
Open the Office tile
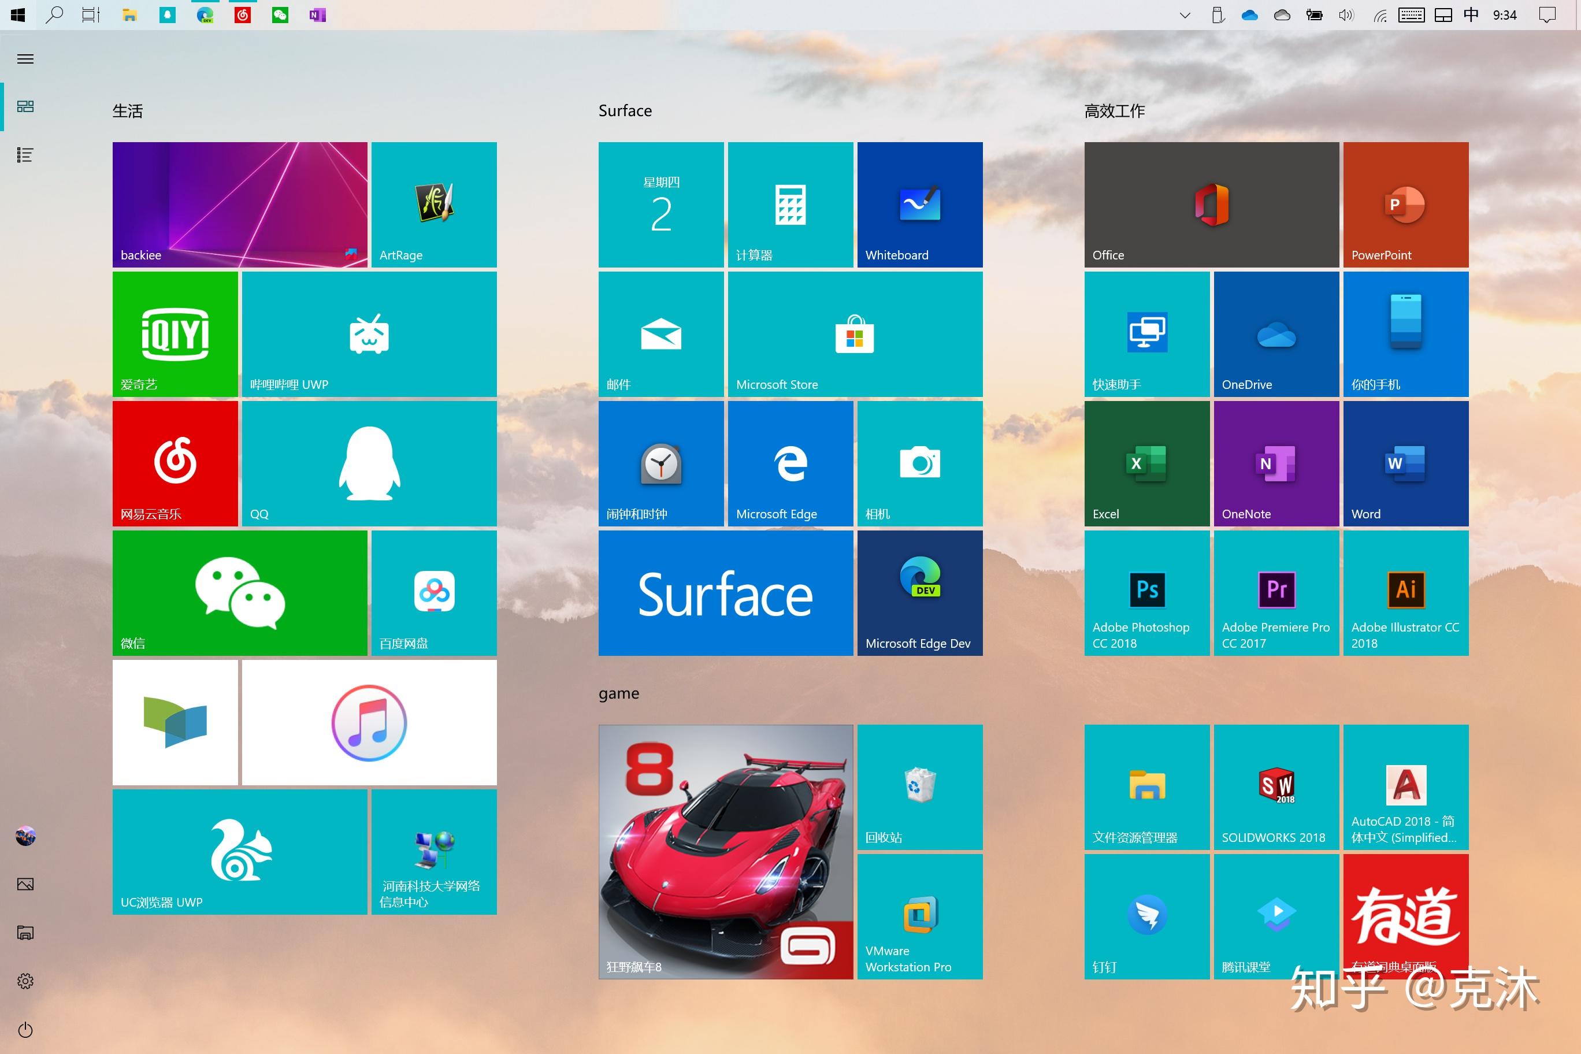1212,205
